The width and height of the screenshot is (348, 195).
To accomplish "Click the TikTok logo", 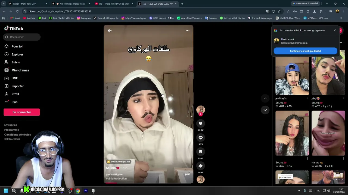I will tap(14, 28).
